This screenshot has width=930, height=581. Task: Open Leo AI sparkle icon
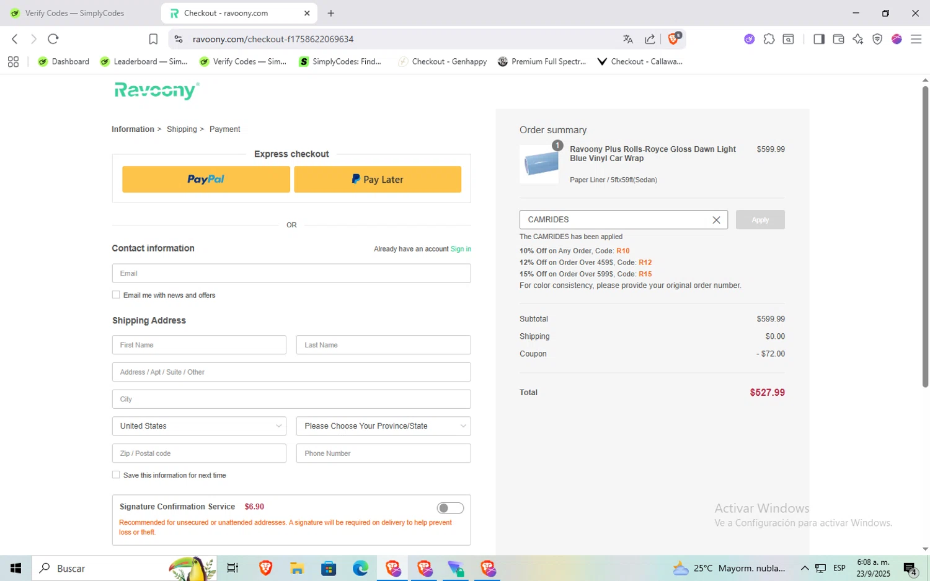858,39
